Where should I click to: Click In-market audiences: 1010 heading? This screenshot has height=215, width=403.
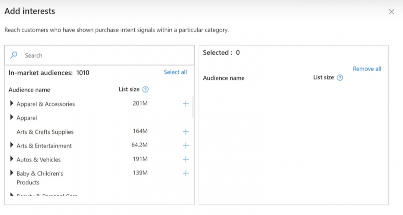(x=49, y=73)
